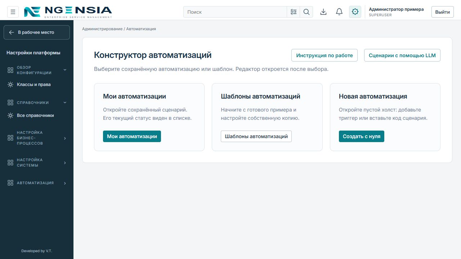Click the sun icon beside Все справочники
The image size is (461, 259).
[10, 115]
